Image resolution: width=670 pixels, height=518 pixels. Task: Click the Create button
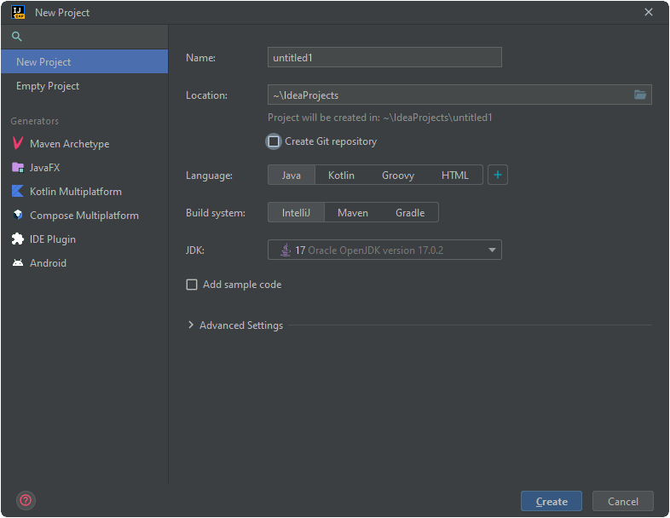(552, 501)
